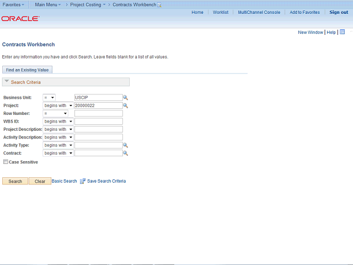The height and width of the screenshot is (265, 353).
Task: Select the Find an Existing Value tab
Action: pyautogui.click(x=27, y=70)
